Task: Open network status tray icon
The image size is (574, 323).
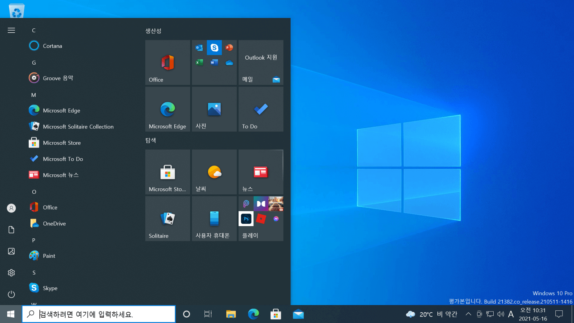Action: pyautogui.click(x=490, y=314)
